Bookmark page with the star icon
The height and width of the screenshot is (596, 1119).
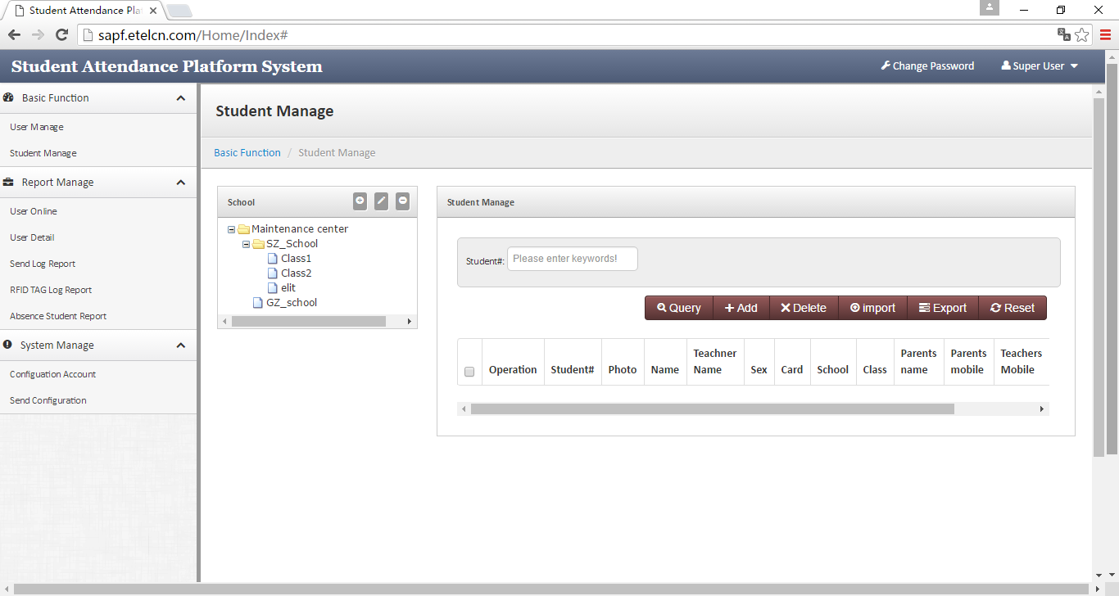click(x=1082, y=35)
